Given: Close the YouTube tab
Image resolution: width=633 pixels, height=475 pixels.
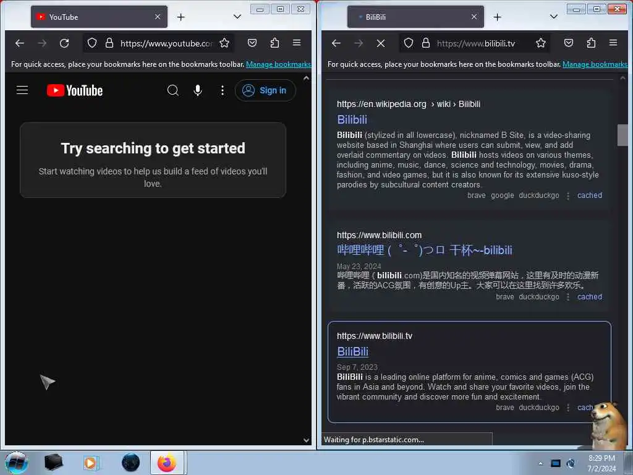Looking at the screenshot, I should click(x=158, y=17).
